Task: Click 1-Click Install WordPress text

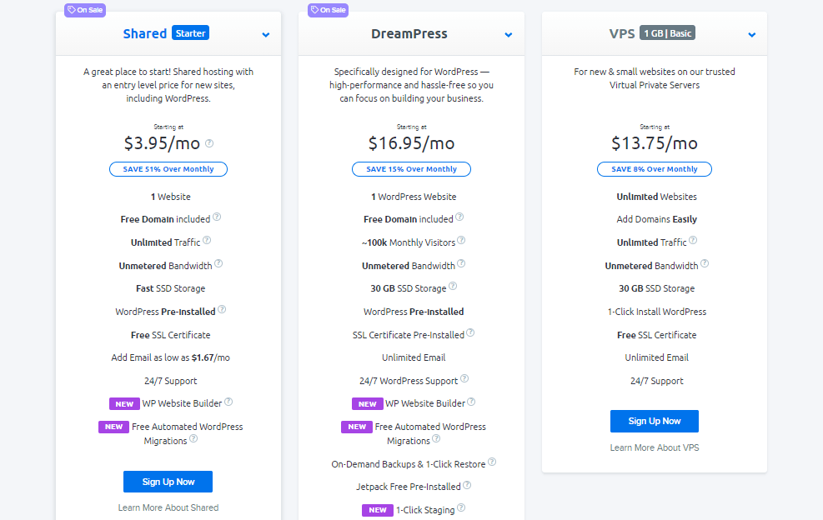Action: [x=656, y=312]
